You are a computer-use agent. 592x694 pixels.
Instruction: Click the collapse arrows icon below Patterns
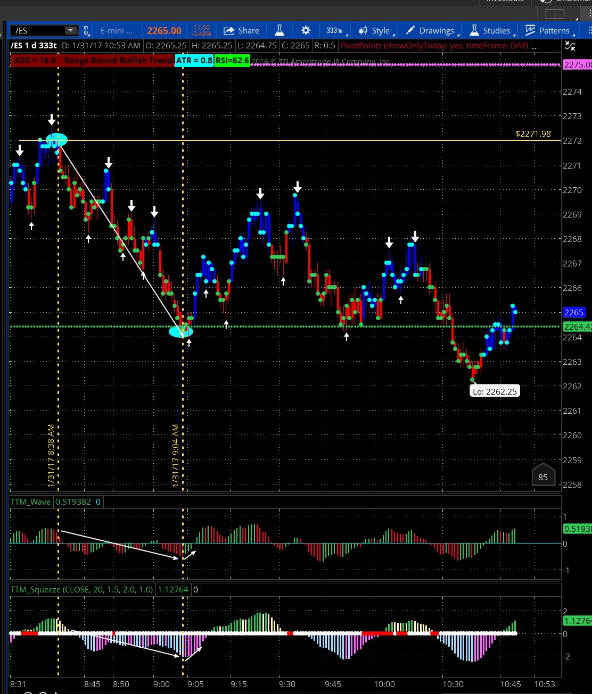(x=570, y=46)
